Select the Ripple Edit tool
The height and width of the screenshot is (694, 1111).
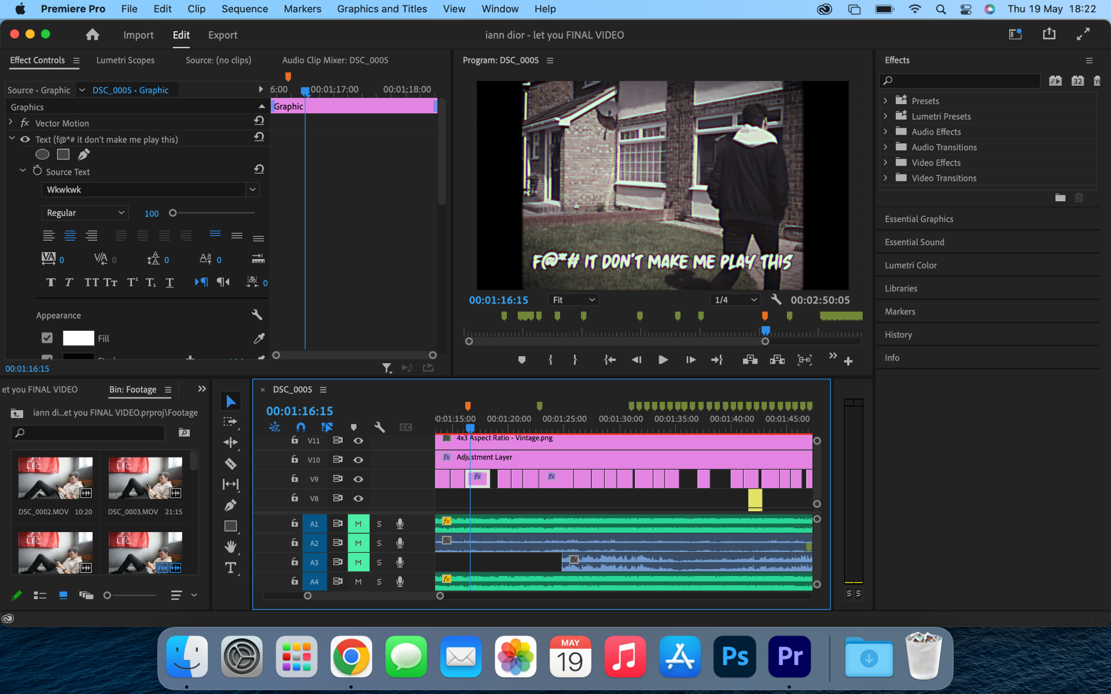point(230,443)
